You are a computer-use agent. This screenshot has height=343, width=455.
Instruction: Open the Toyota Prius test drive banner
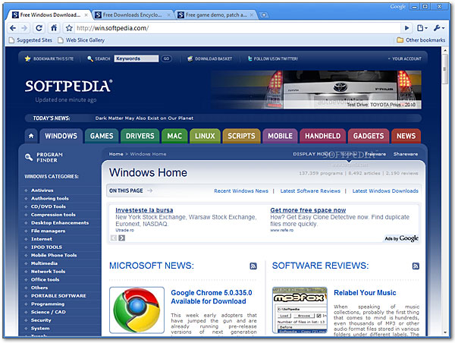[x=316, y=90]
